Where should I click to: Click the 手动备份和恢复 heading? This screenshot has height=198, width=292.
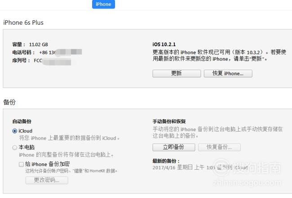169,122
